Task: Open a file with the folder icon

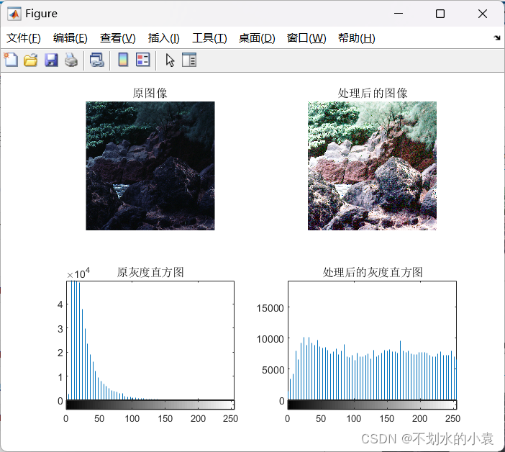Action: [x=31, y=60]
